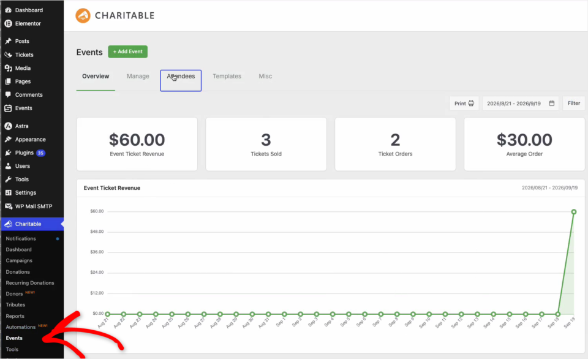This screenshot has width=588, height=359.
Task: Click the Events page heading
Action: pyautogui.click(x=89, y=52)
